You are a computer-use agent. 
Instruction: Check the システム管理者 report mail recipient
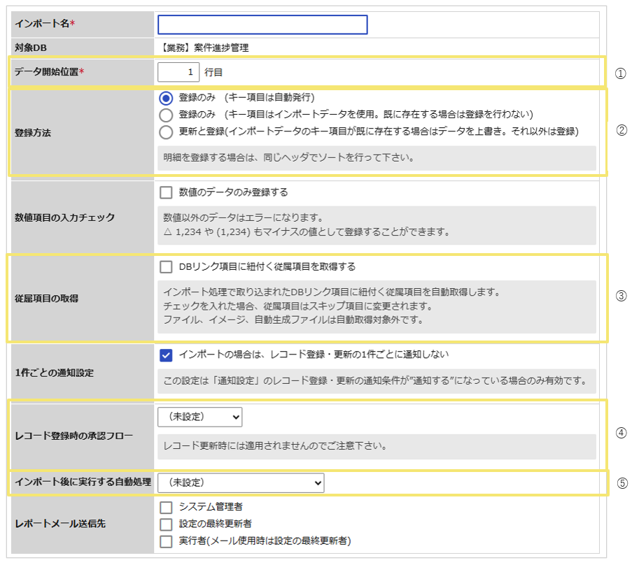point(166,507)
